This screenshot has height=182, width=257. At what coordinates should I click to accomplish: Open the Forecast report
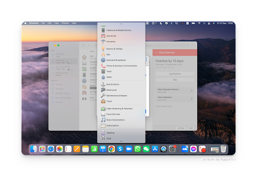pyautogui.click(x=64, y=89)
